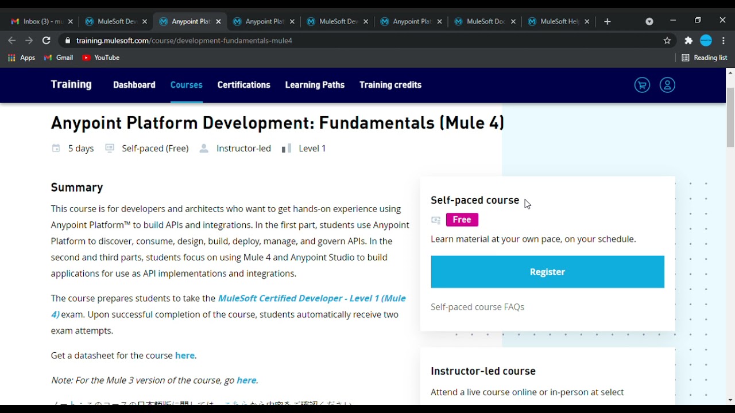Open Apps bookmark shortcut
Viewport: 735px width, 413px height.
click(x=21, y=57)
